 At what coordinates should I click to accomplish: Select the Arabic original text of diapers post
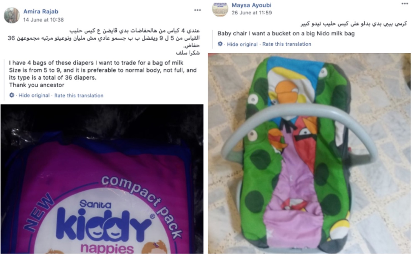pyautogui.click(x=104, y=41)
